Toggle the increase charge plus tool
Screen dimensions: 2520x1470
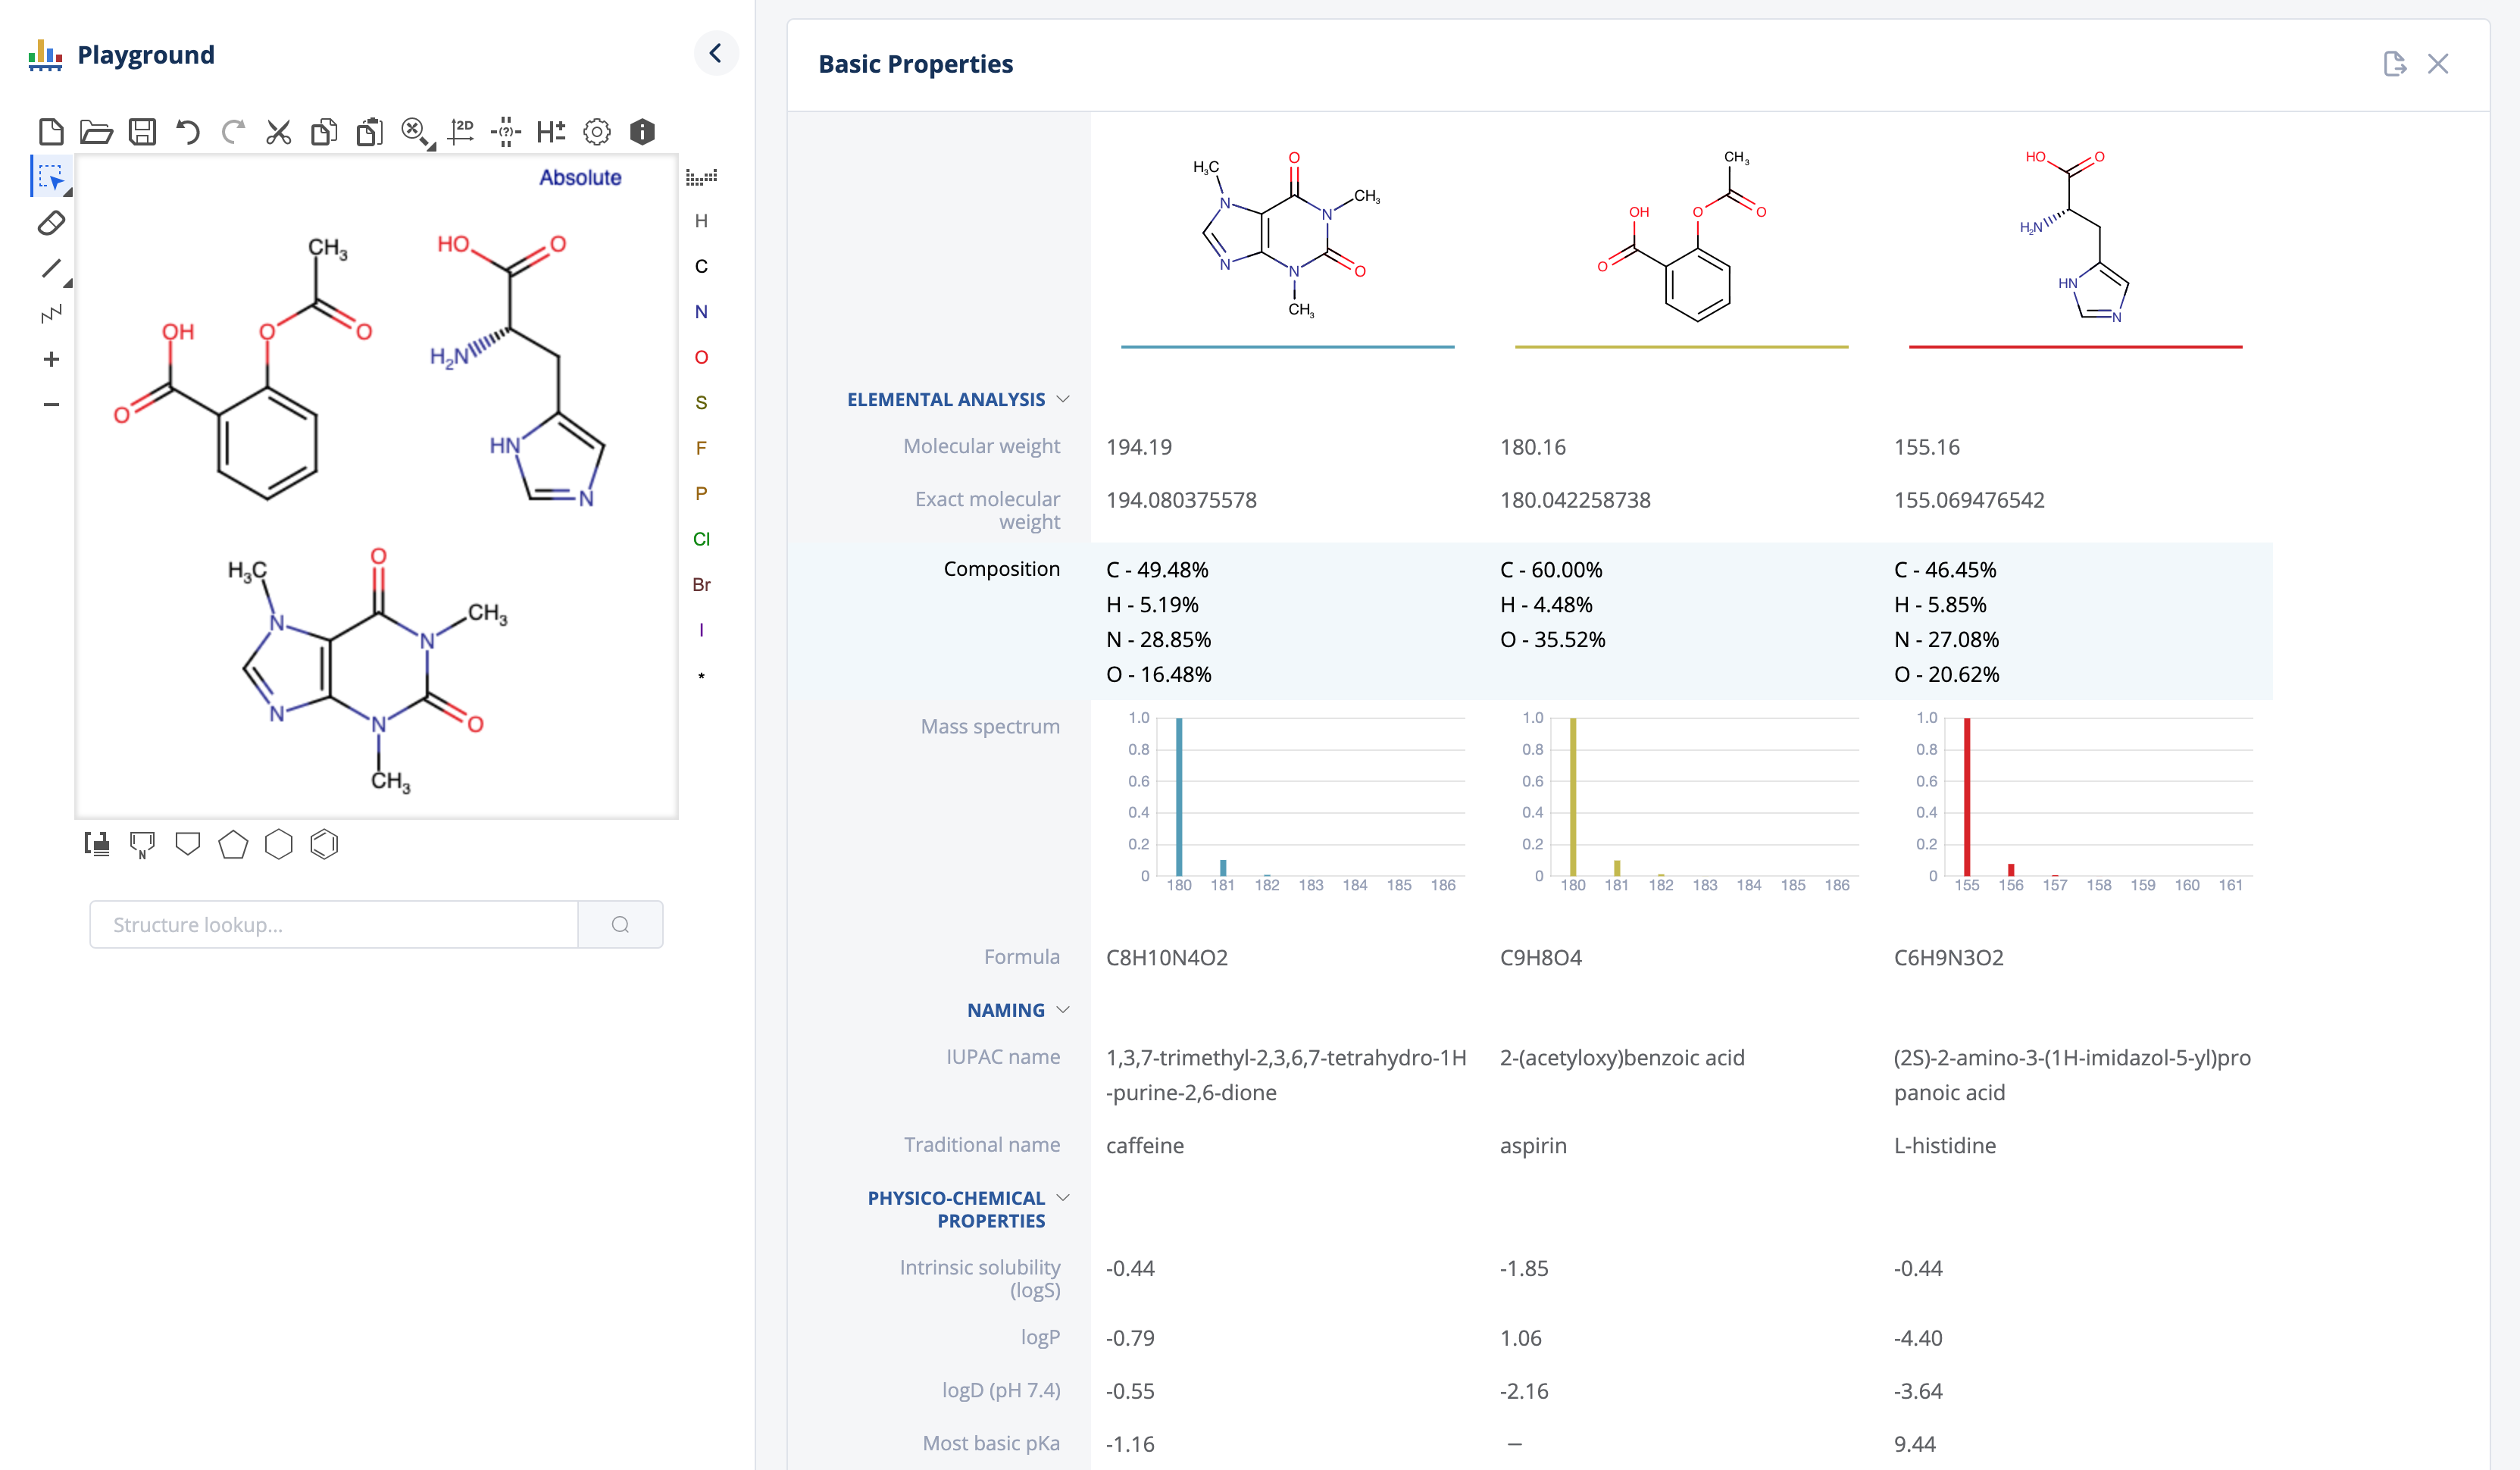tap(51, 359)
